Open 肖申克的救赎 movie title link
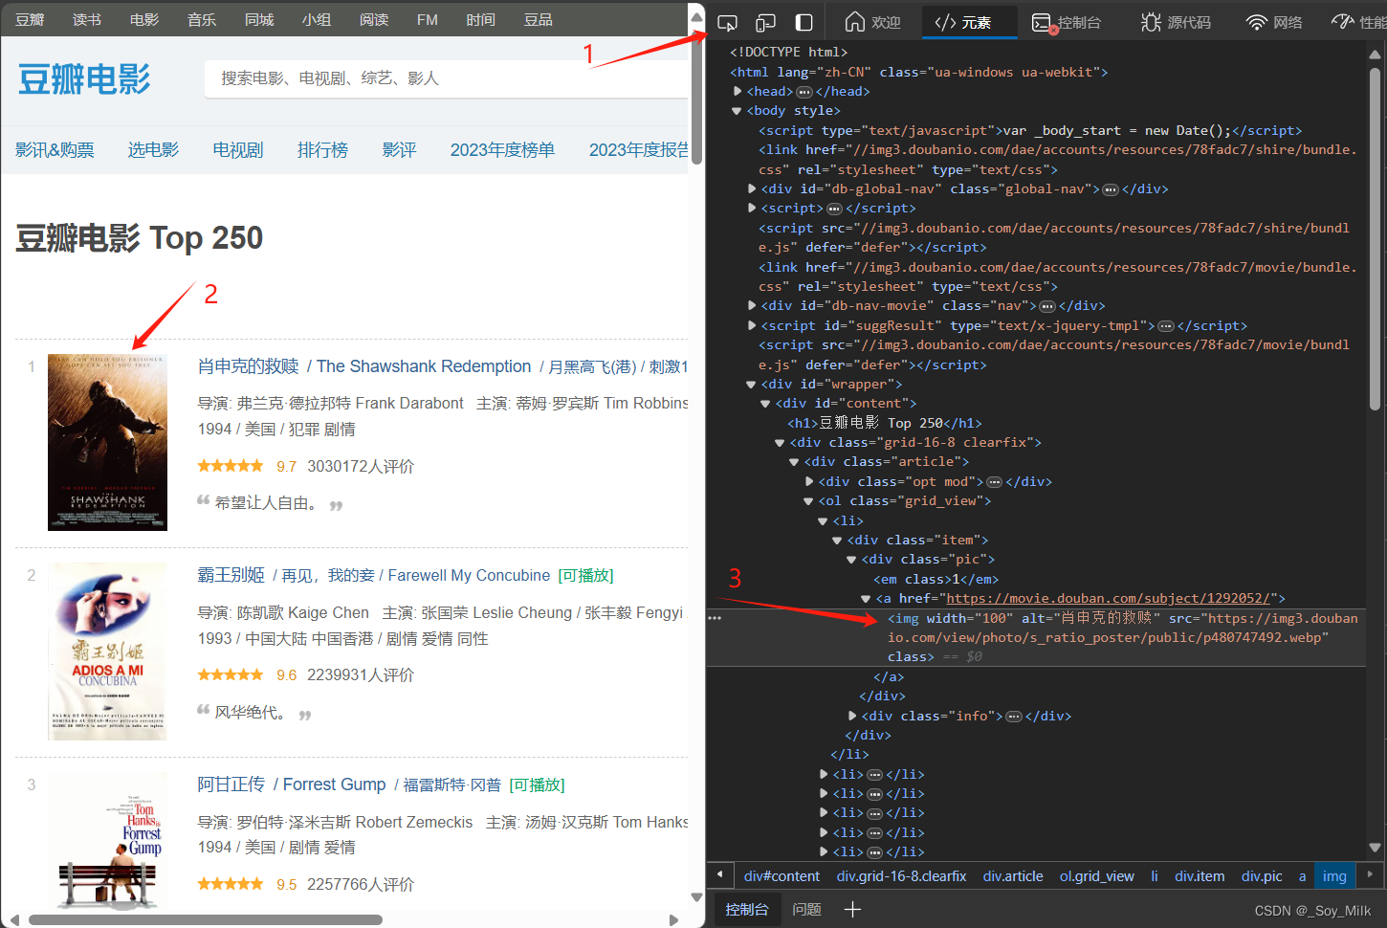The width and height of the screenshot is (1387, 928). [x=248, y=366]
